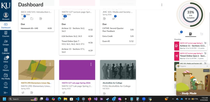Open MATH 127 Lab card options menu
The width and height of the screenshot is (210, 102).
pyautogui.click(x=91, y=64)
